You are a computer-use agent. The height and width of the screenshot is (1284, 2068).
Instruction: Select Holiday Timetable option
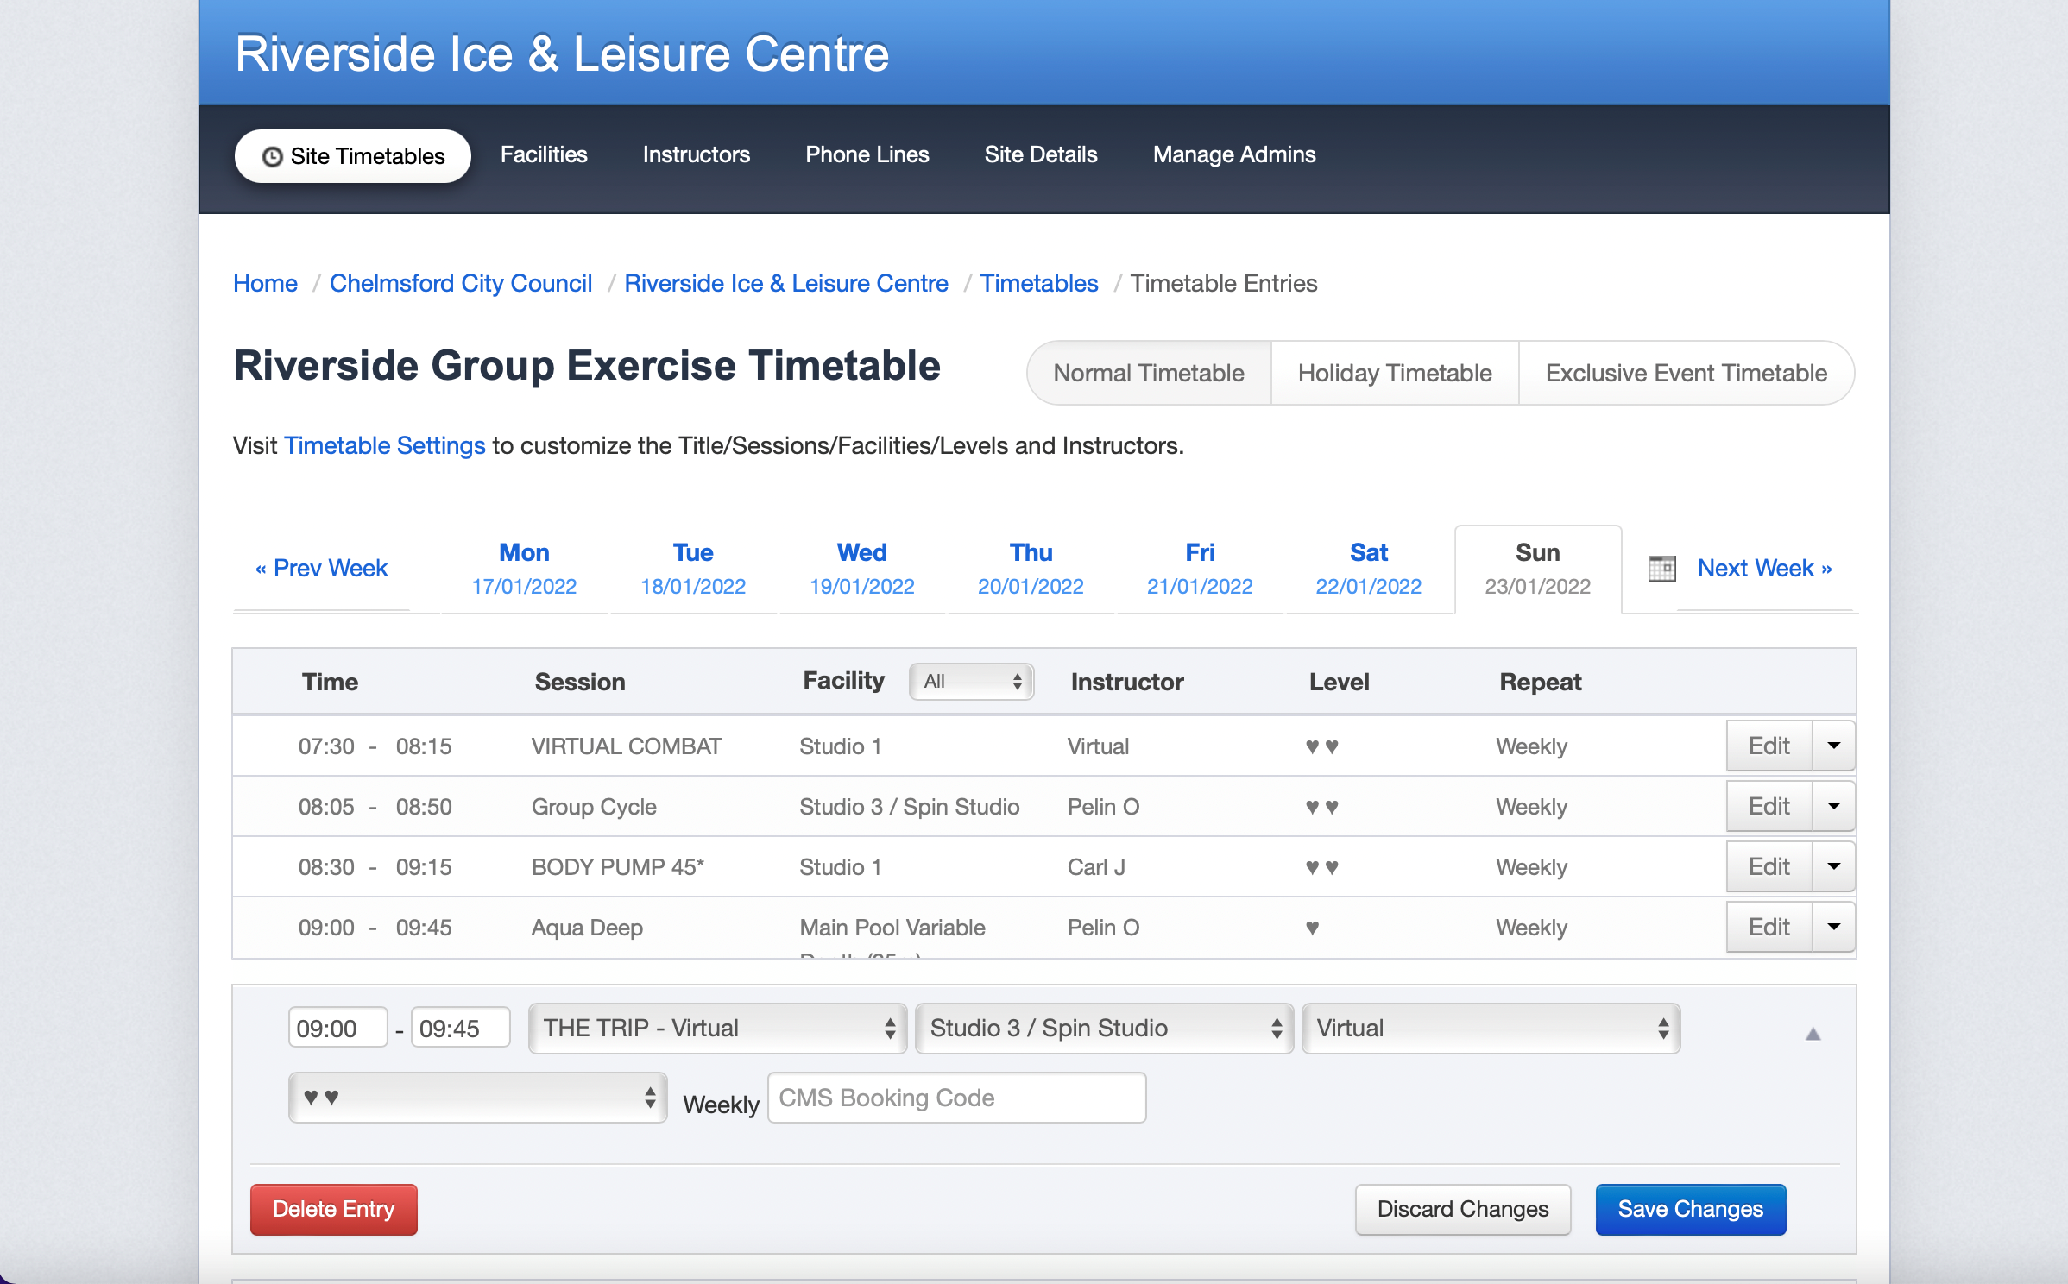pyautogui.click(x=1395, y=373)
